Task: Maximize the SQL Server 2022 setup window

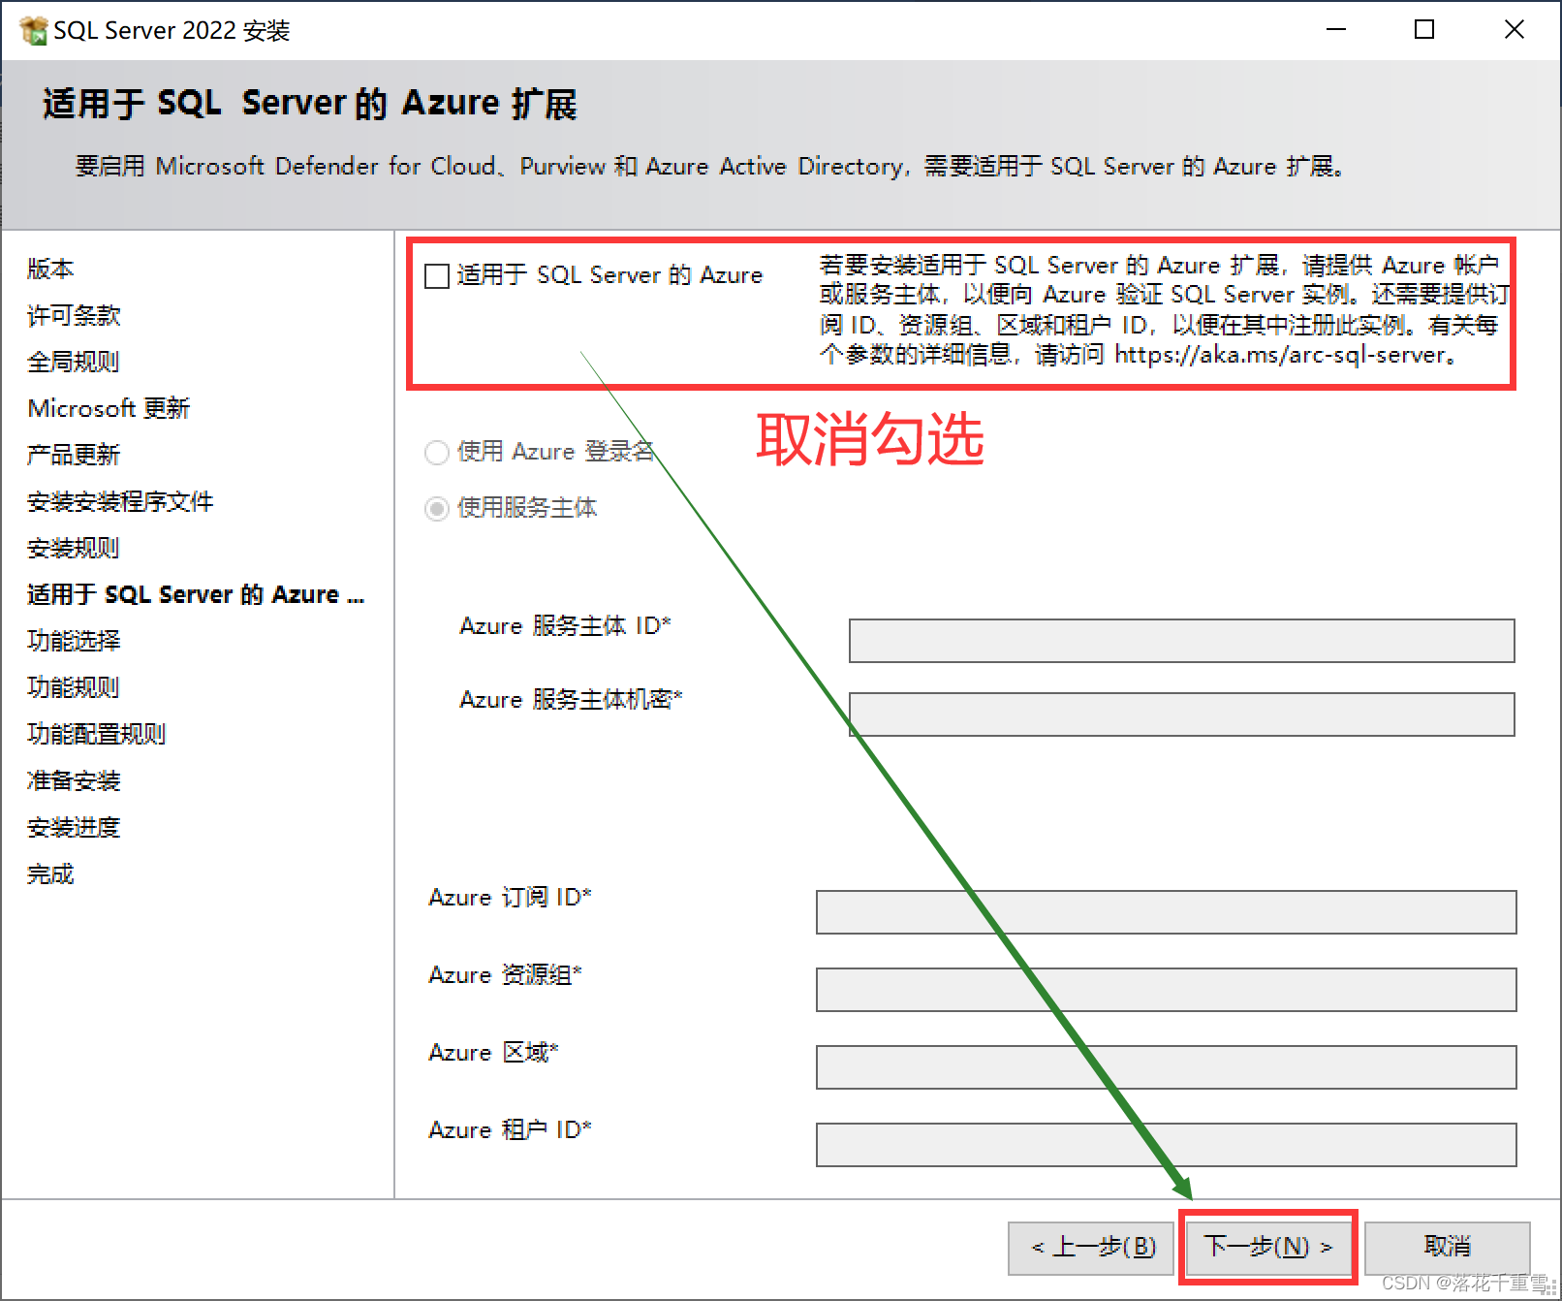Action: coord(1424,30)
